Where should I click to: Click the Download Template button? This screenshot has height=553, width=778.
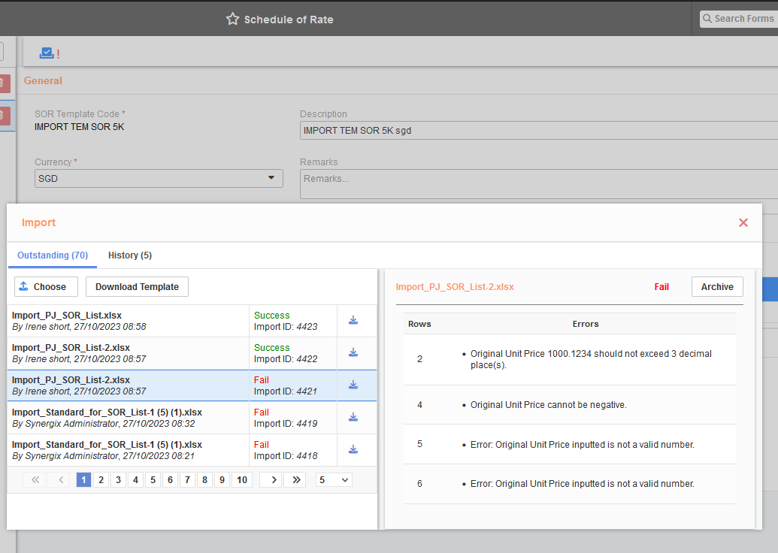pos(137,286)
